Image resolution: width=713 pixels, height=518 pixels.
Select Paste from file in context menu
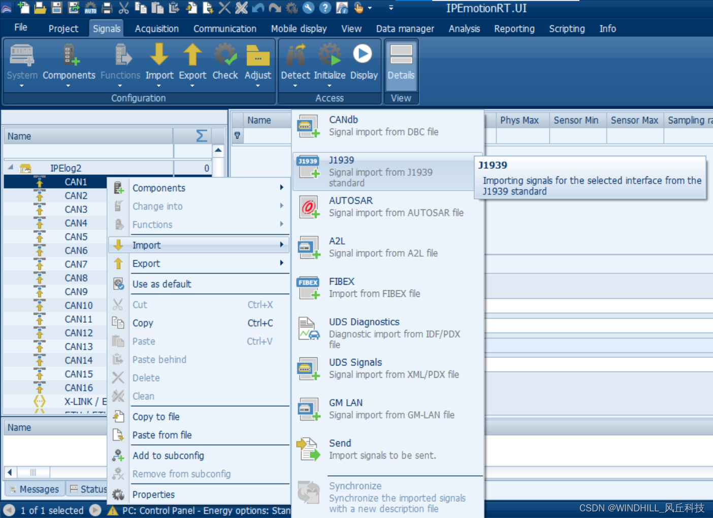click(x=199, y=435)
